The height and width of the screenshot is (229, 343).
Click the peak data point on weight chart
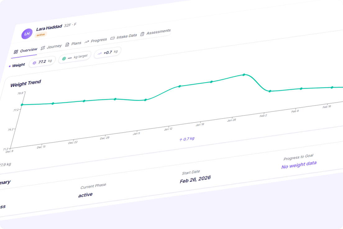244,75
